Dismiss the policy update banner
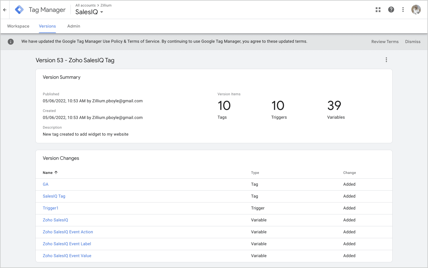The height and width of the screenshot is (268, 428). click(413, 42)
